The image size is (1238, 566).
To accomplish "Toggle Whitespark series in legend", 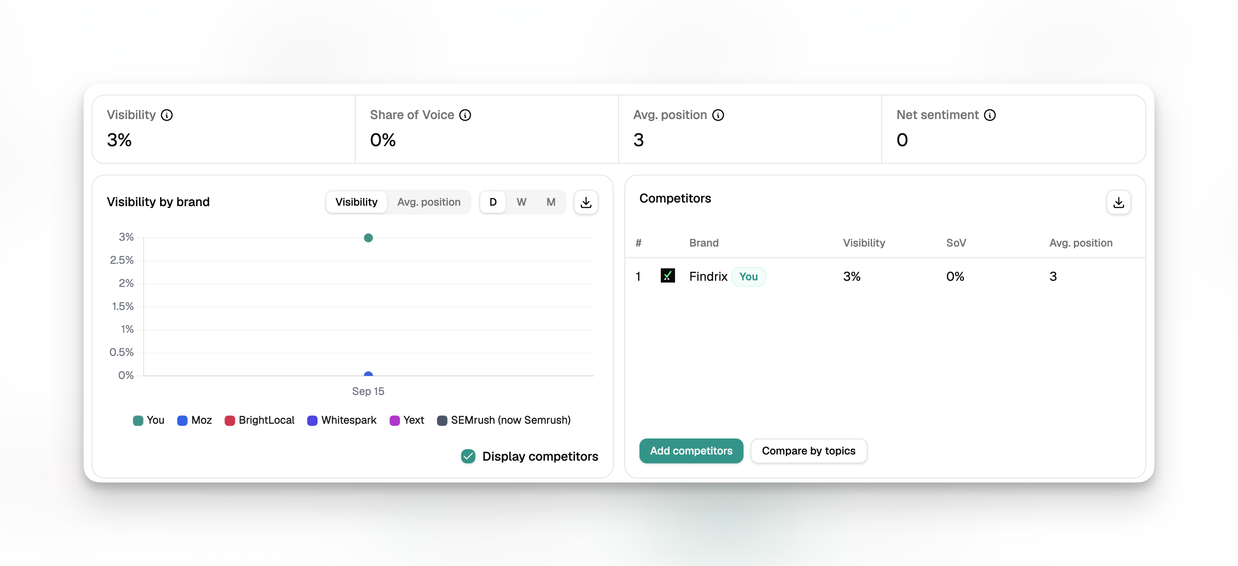I will tap(342, 420).
